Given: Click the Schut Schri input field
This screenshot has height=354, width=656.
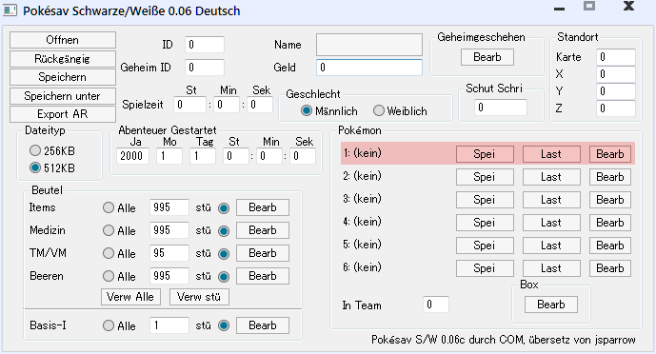Looking at the screenshot, I should coord(501,108).
